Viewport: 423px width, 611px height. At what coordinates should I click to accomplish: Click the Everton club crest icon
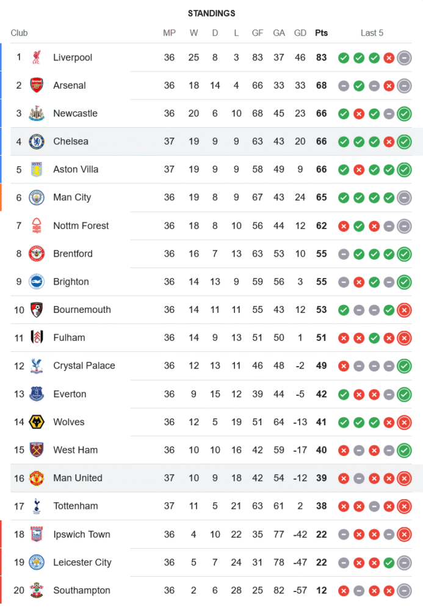[x=37, y=394]
